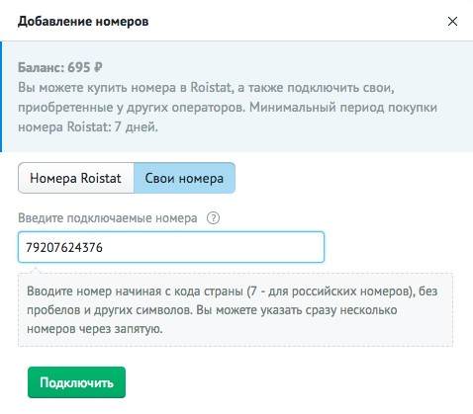473x414 pixels.
Task: Click the через запятую hint line
Action: pyautogui.click(x=95, y=329)
